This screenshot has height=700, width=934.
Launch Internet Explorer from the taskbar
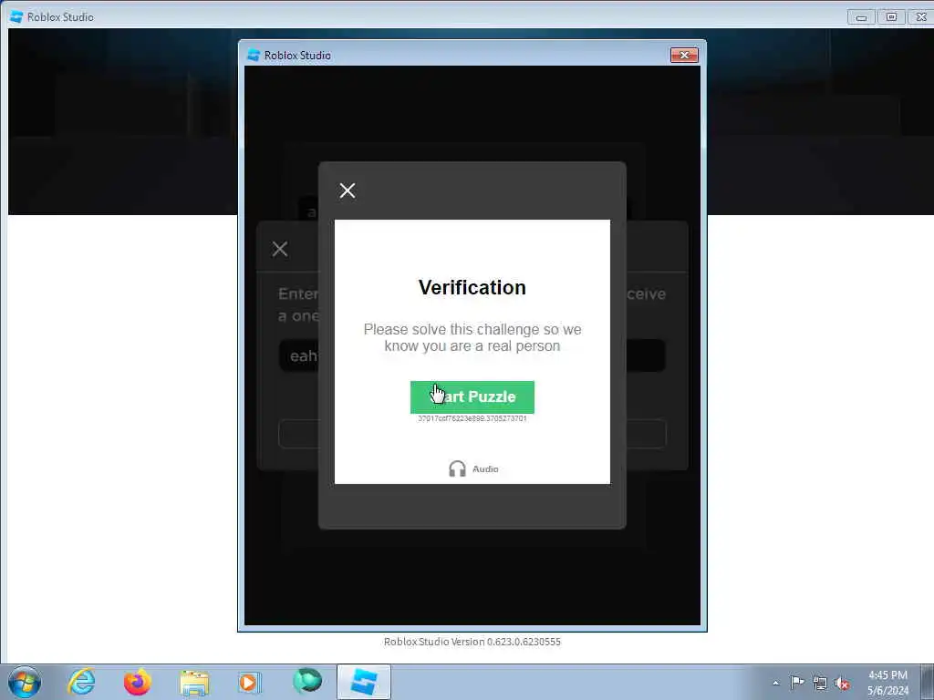(x=81, y=682)
